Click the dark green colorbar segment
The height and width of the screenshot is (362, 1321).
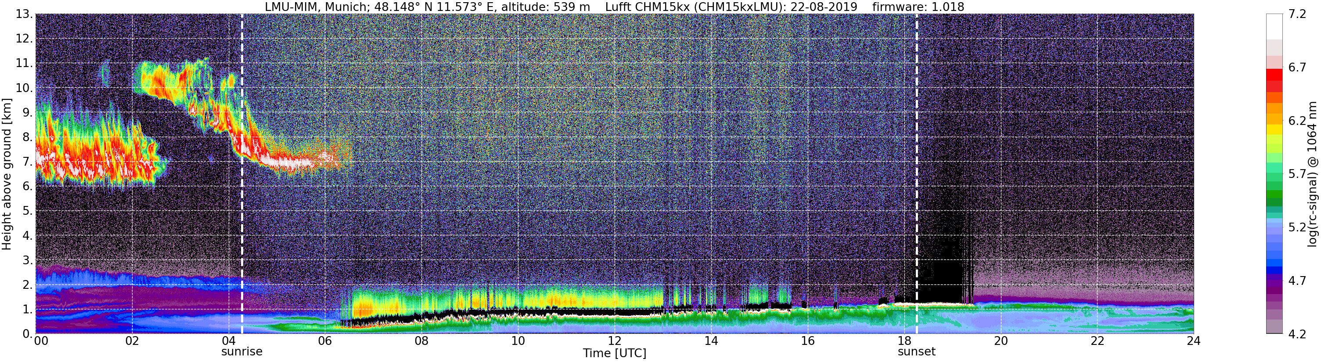(x=1274, y=202)
